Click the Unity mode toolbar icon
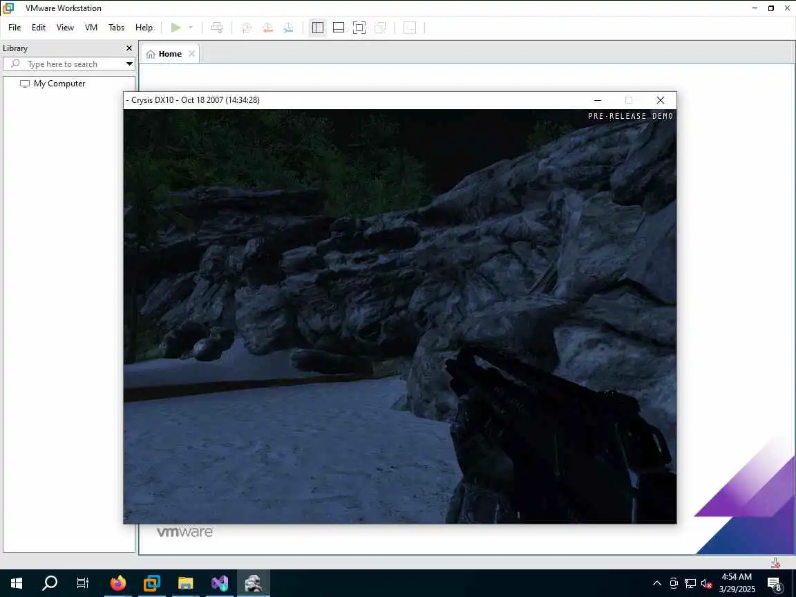 380,28
